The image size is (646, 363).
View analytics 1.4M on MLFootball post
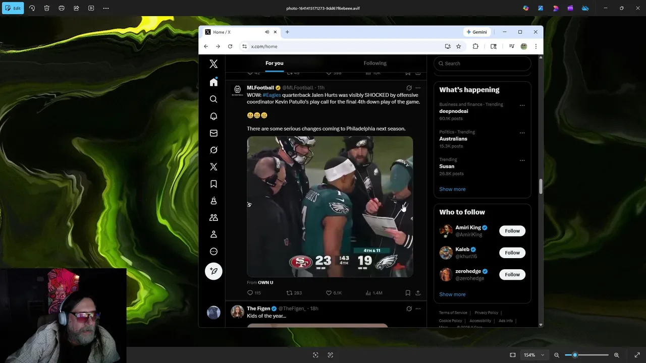click(374, 293)
